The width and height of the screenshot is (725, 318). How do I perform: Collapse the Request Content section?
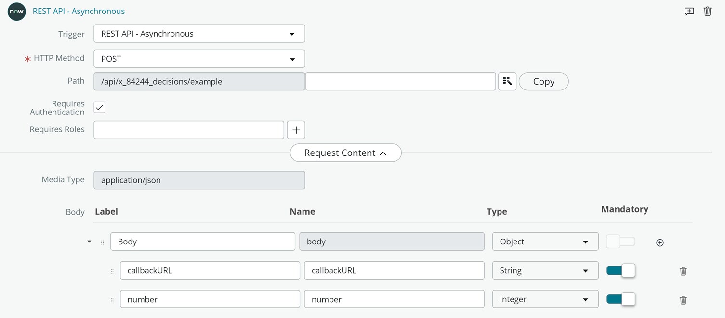(345, 153)
